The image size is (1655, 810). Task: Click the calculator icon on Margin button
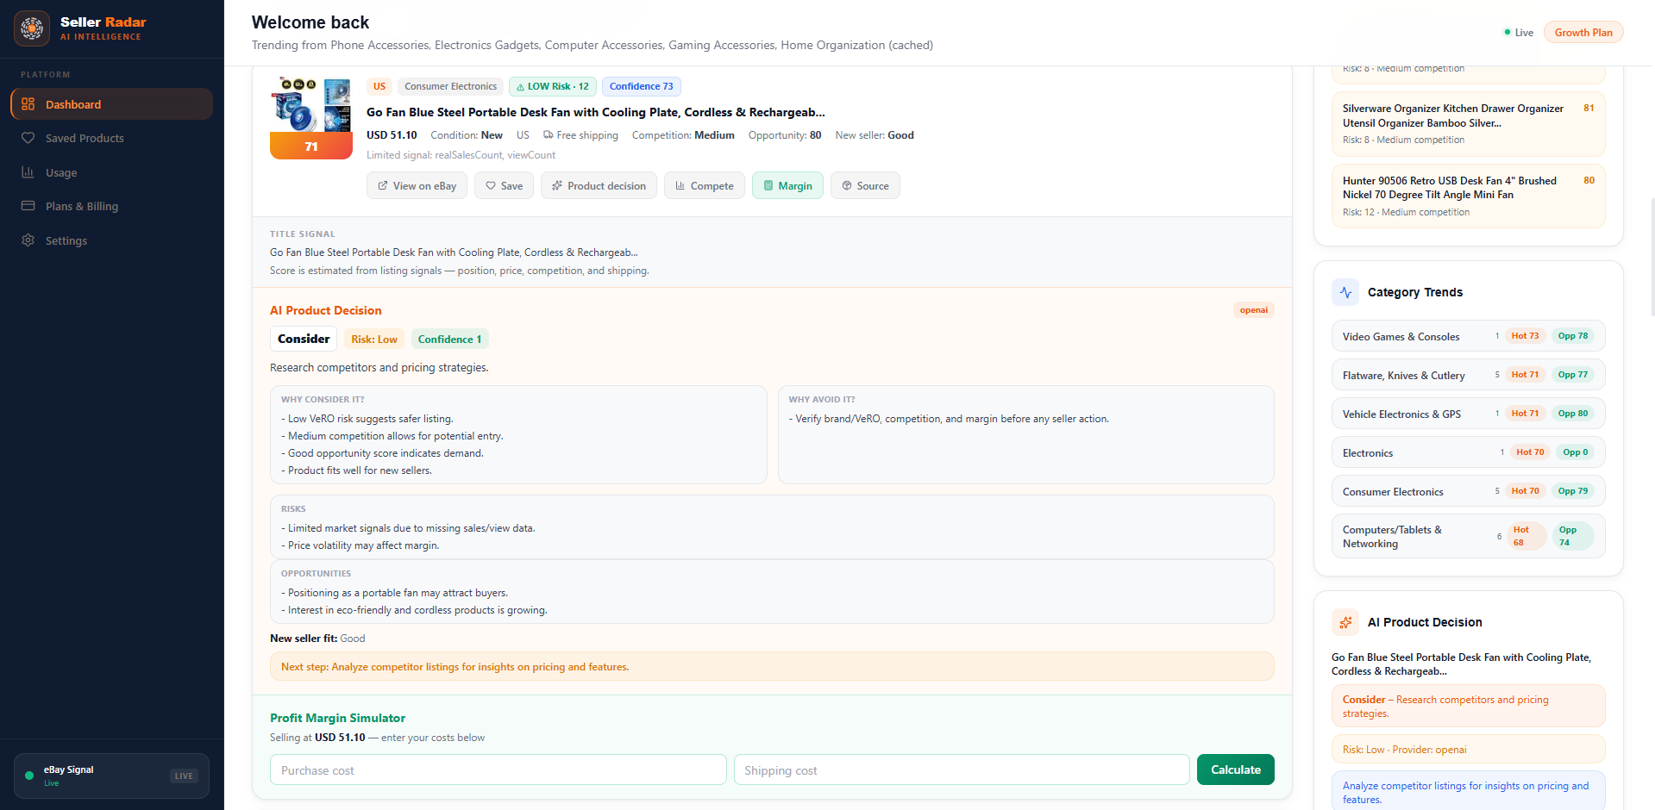(768, 186)
